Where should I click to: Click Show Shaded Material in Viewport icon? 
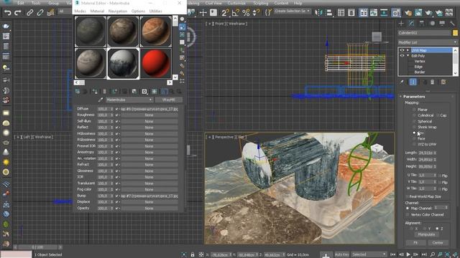pyautogui.click(x=155, y=92)
